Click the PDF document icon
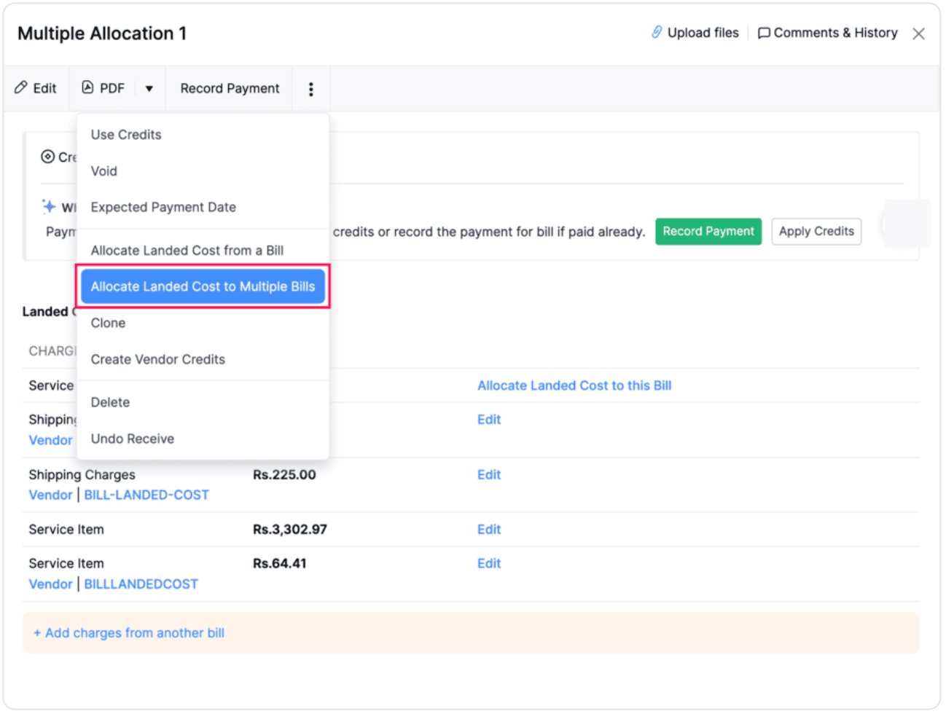Image resolution: width=946 pixels, height=714 pixels. pos(87,87)
